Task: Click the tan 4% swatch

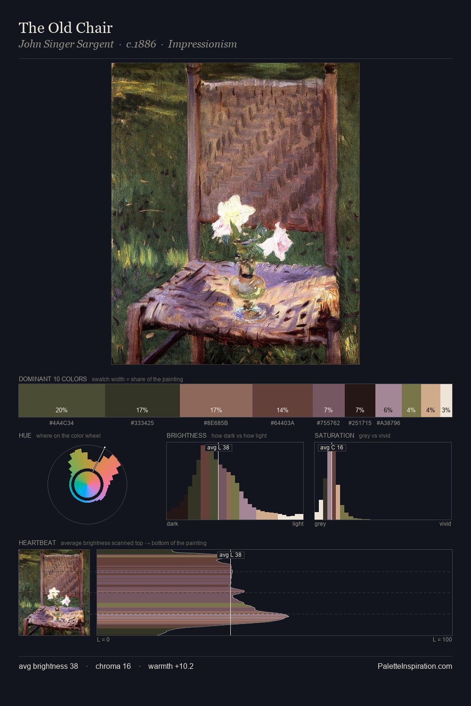Action: tap(430, 401)
